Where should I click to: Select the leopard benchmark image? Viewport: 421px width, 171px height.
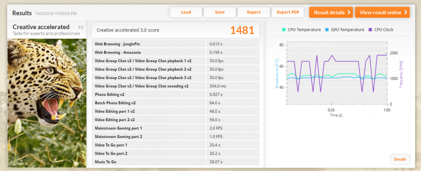coord(47,103)
